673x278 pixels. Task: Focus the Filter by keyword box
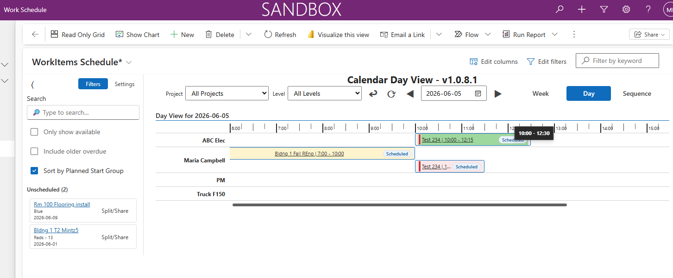tap(617, 61)
